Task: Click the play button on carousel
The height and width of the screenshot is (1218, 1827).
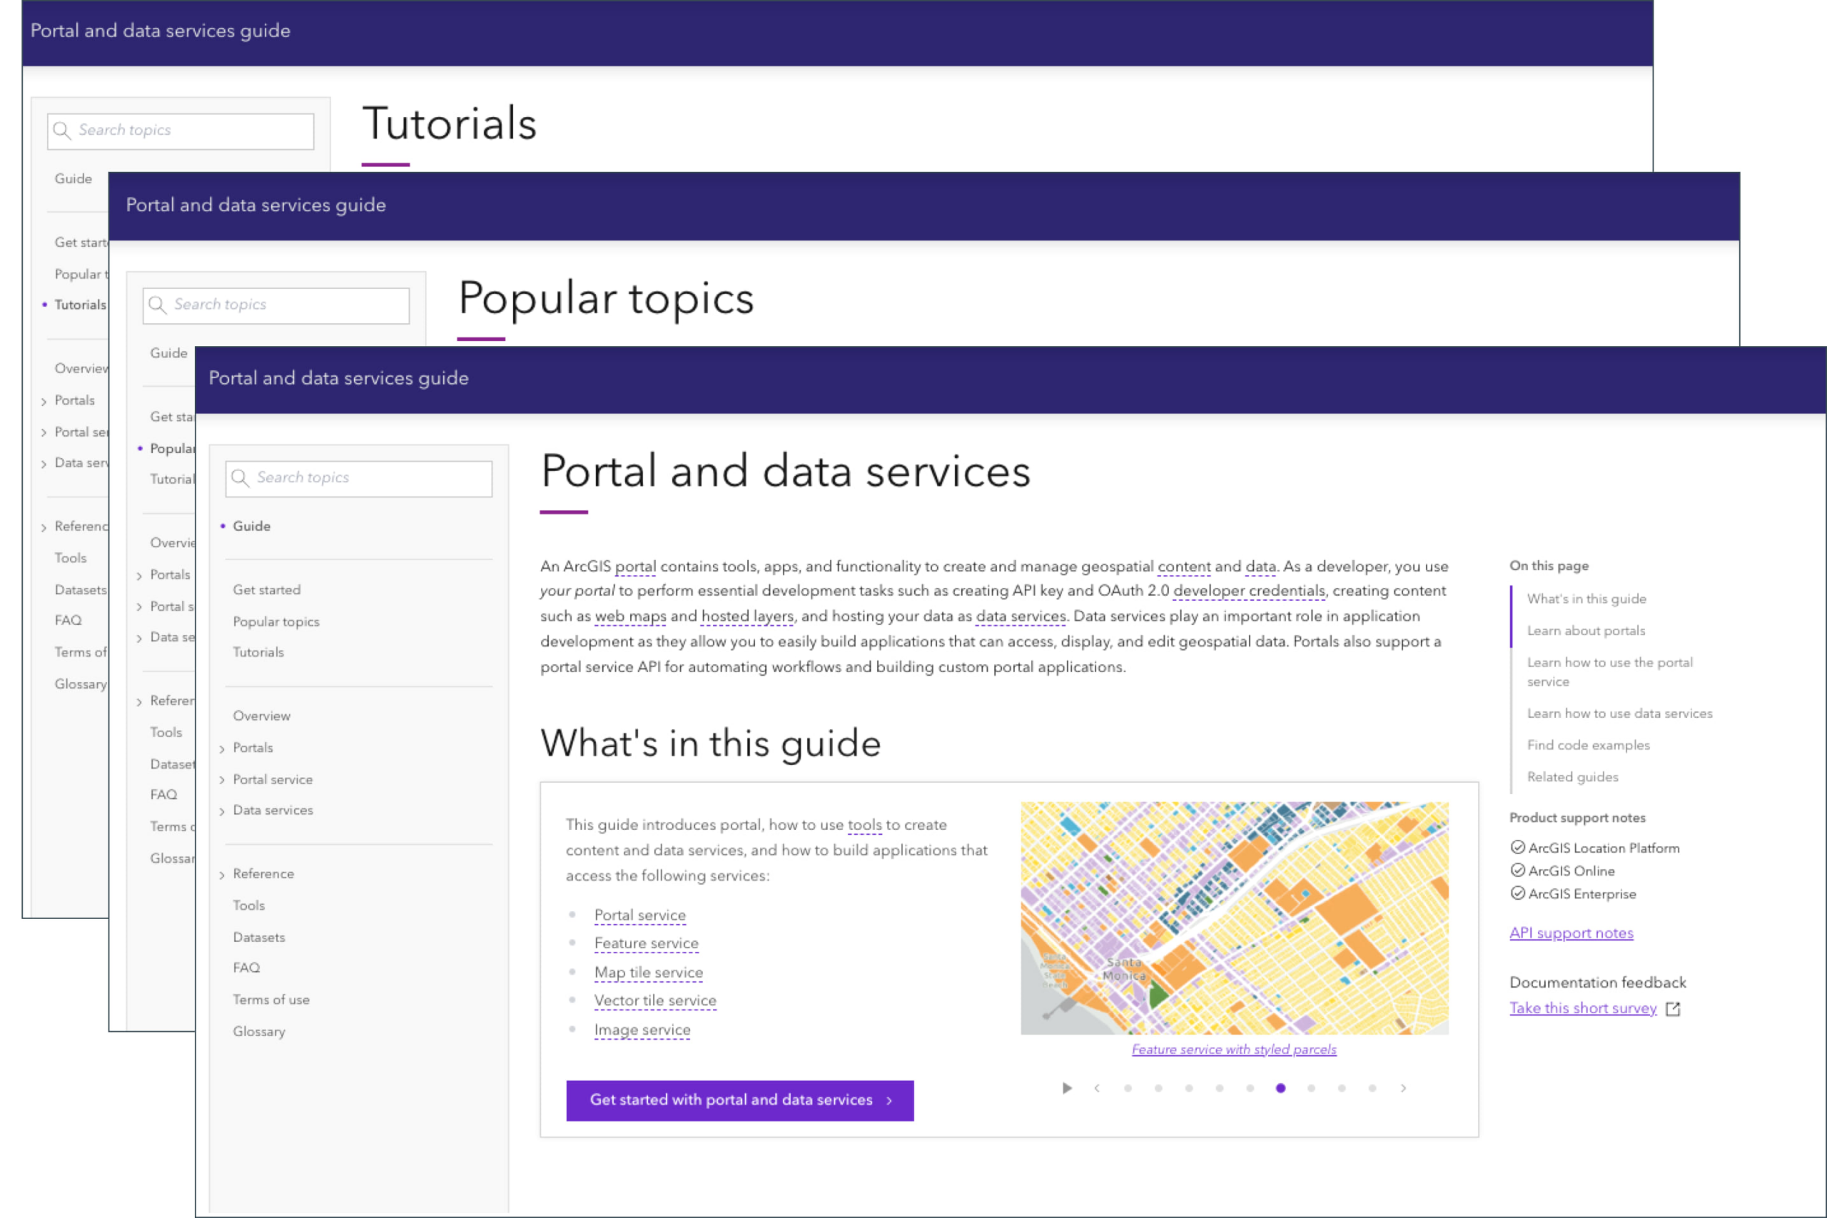Action: point(1066,1087)
